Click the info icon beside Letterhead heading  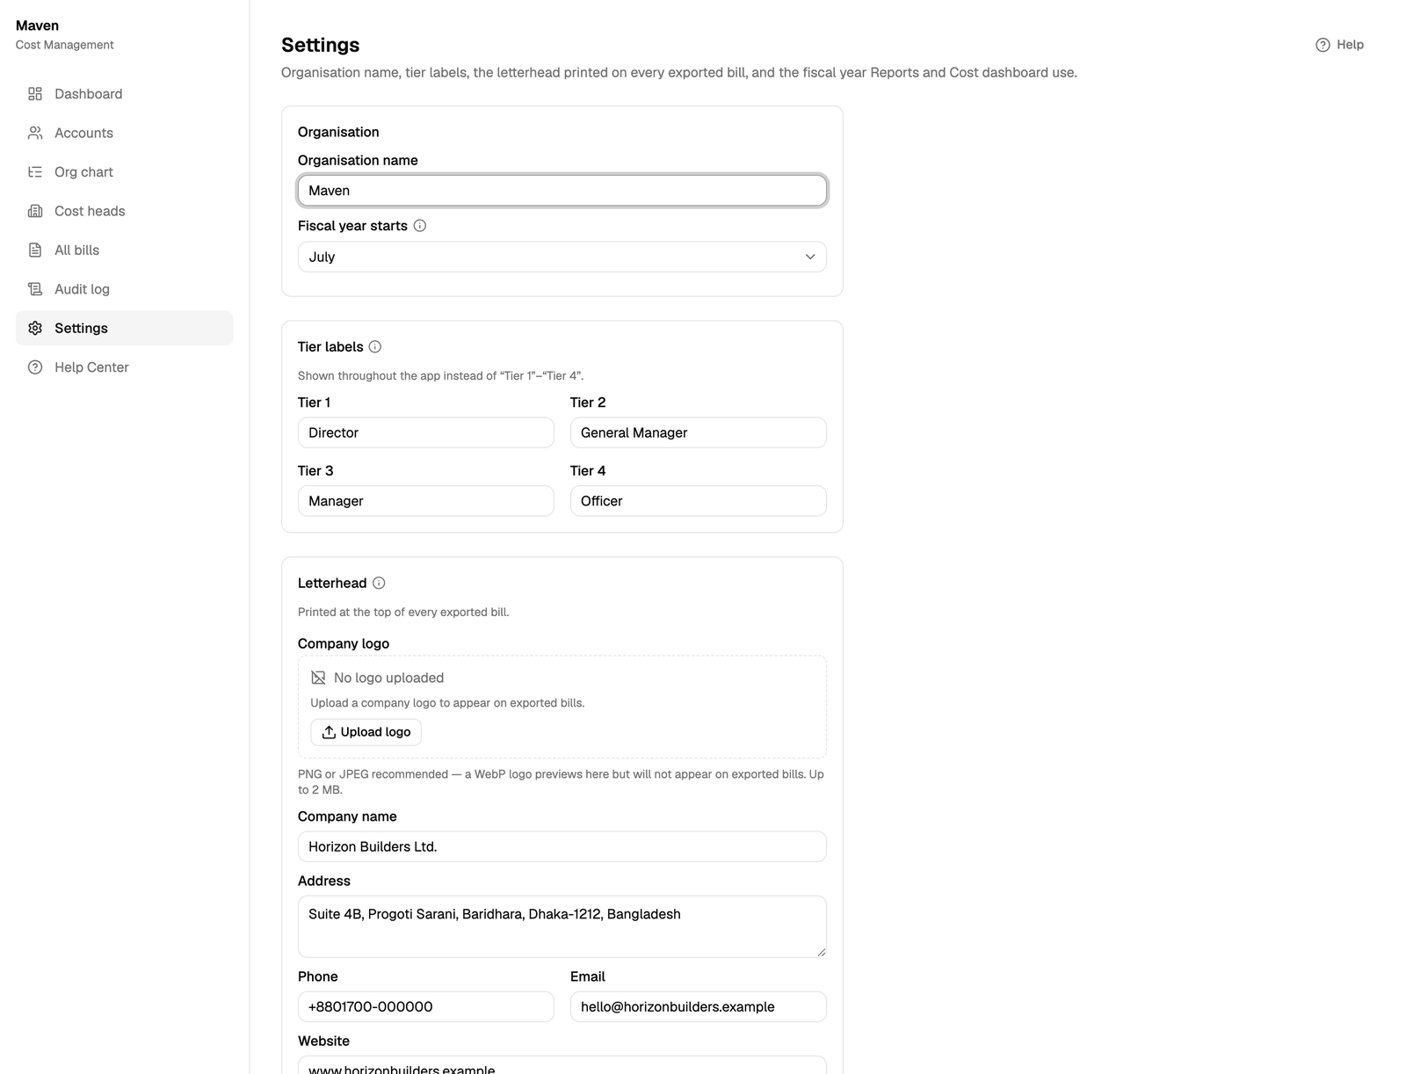[x=379, y=584]
